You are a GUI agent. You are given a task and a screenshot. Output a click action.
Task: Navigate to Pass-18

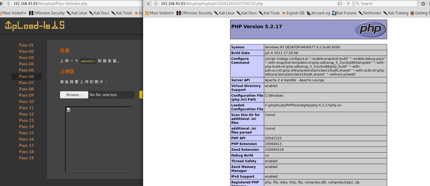26,152
